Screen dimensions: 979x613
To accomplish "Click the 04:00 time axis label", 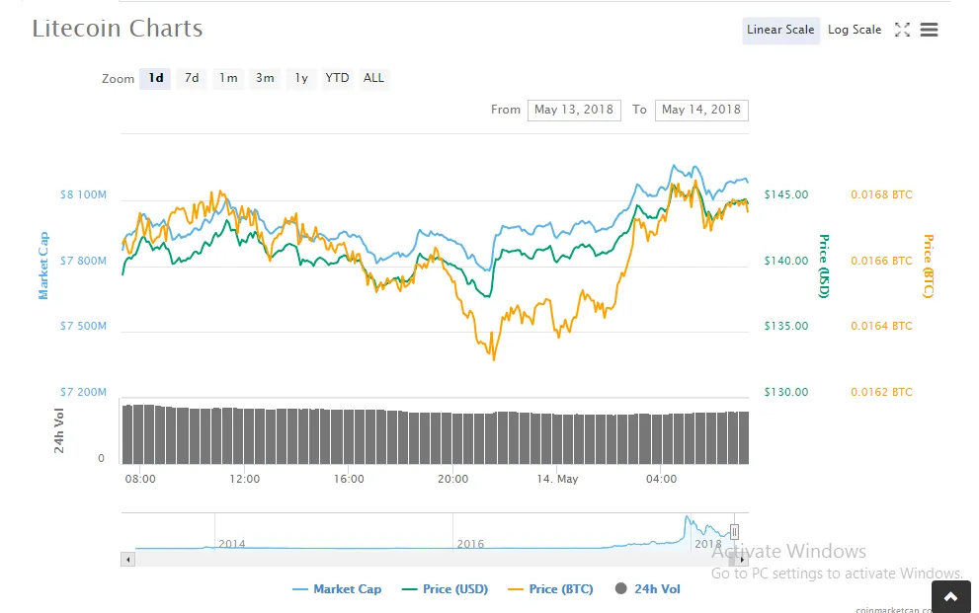I will click(661, 479).
